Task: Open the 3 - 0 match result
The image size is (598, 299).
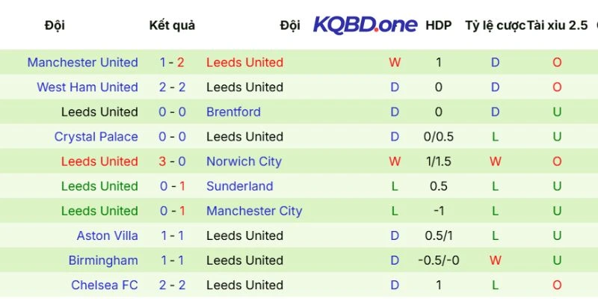Action: 172,161
